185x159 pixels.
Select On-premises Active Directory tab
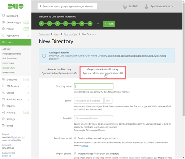pyautogui.click(x=103, y=72)
